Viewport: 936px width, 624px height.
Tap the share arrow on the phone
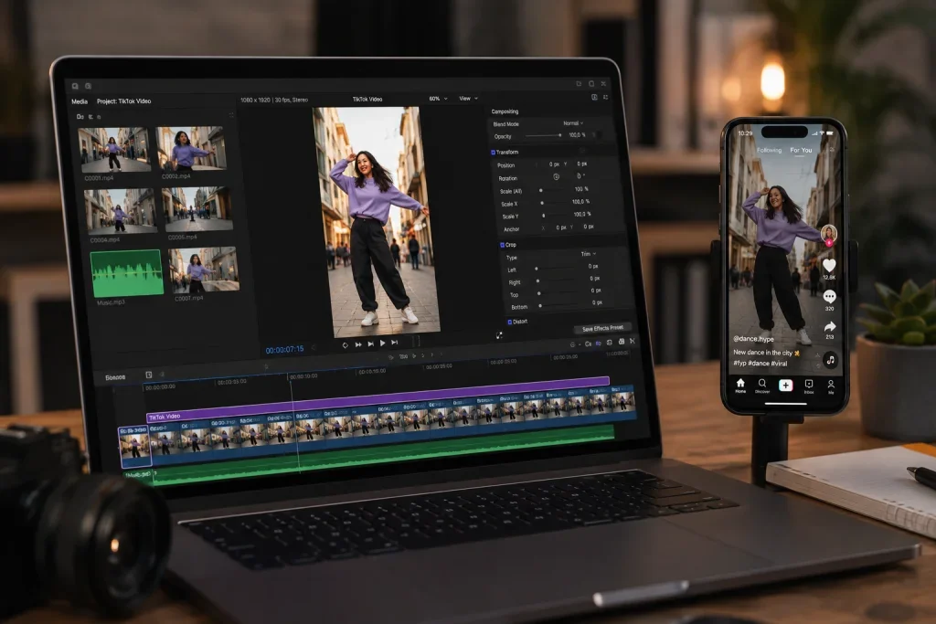click(830, 326)
